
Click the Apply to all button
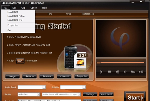click(106, 94)
